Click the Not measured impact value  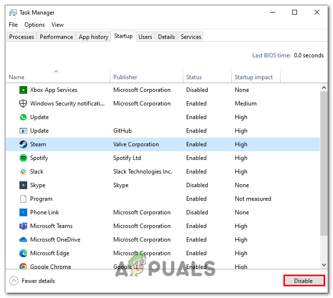(253, 199)
